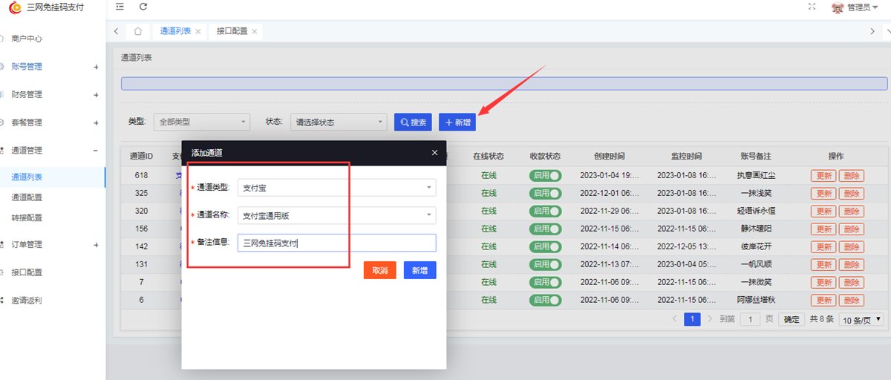Image resolution: width=891 pixels, height=380 pixels.
Task: Toggle 启用 switch for 轻语诉永恒 row
Action: pyautogui.click(x=545, y=211)
